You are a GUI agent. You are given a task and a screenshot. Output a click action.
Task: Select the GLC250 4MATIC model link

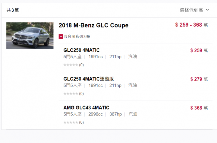(81, 50)
